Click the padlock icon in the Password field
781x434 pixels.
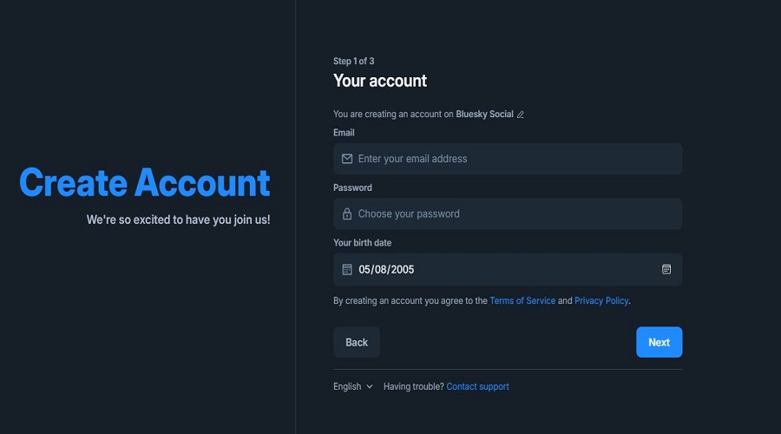point(347,214)
